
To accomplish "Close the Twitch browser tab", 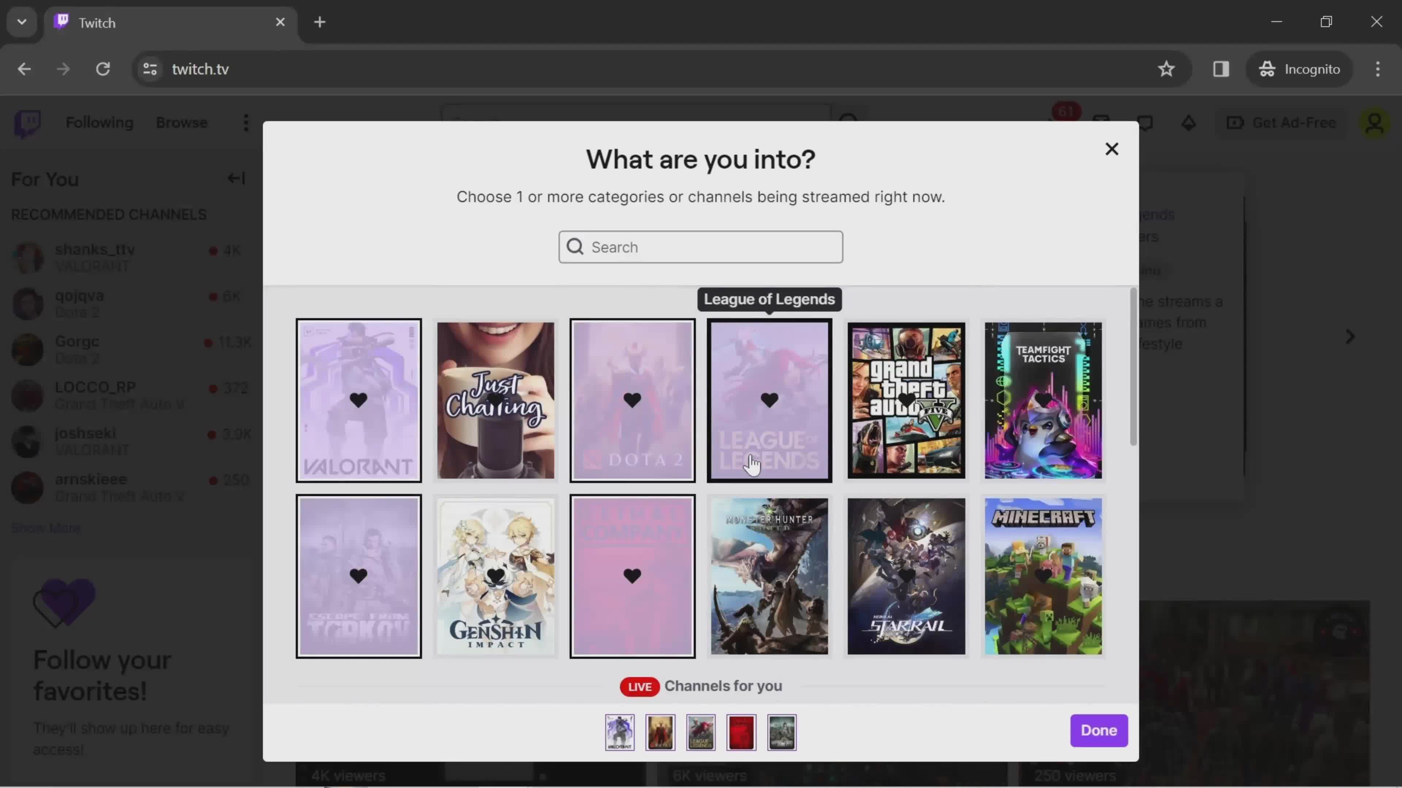I will [x=280, y=22].
